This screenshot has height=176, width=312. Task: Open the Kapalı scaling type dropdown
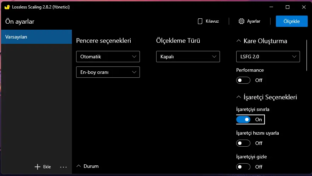pos(188,57)
